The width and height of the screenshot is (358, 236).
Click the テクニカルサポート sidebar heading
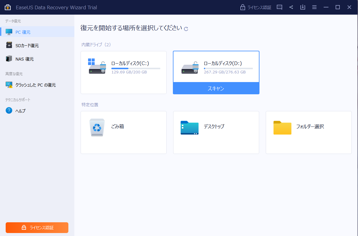pyautogui.click(x=18, y=100)
